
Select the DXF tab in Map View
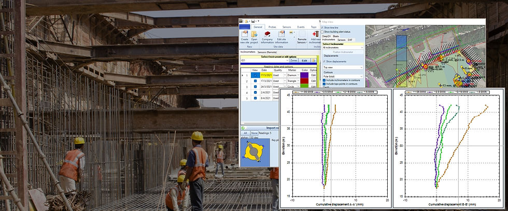350,40
